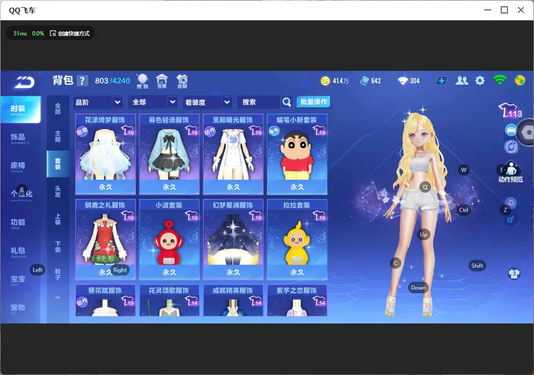The width and height of the screenshot is (534, 375).
Task: Click the yellow globe icon at top right
Action: coord(520,80)
